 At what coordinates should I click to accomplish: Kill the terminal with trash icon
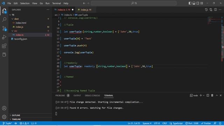pos(212,95)
